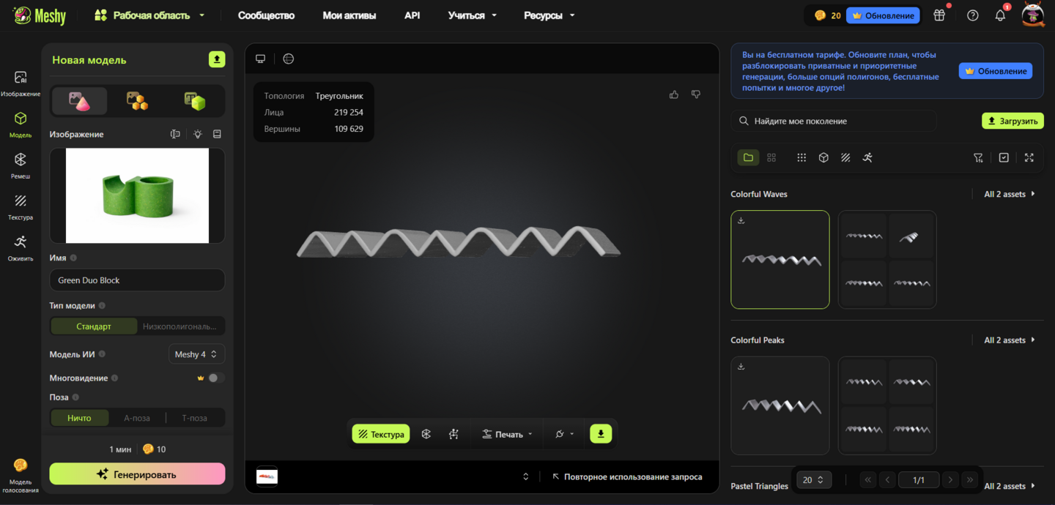Open the Ремеш sidebar section
The width and height of the screenshot is (1055, 505).
click(x=21, y=165)
